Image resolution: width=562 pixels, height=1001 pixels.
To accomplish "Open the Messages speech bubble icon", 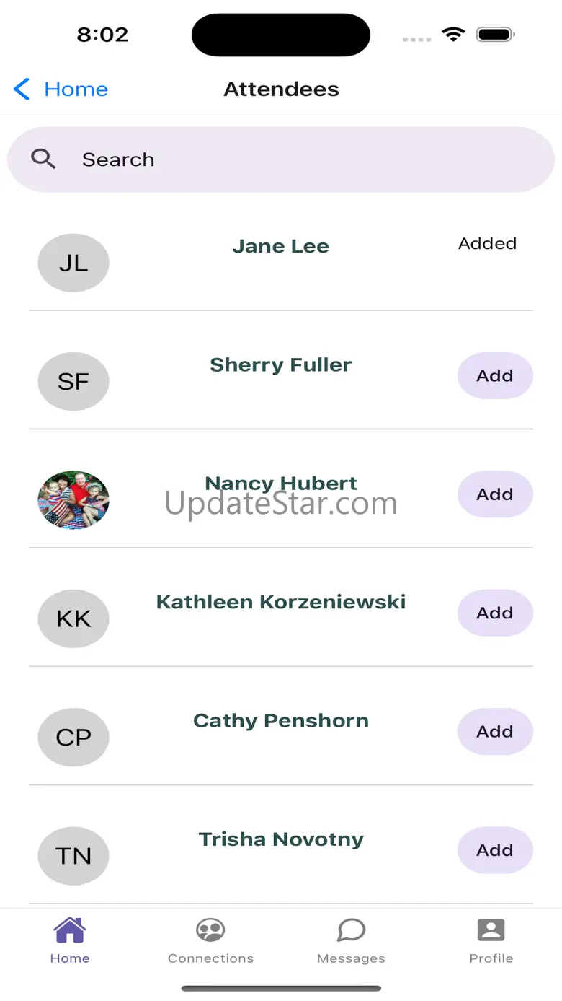I will (x=351, y=930).
